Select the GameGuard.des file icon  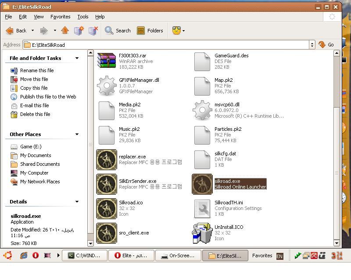point(202,62)
